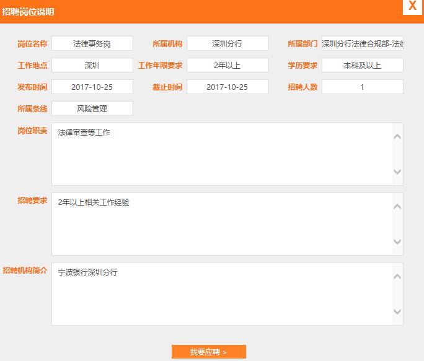Click the 工作年限要求 field showing 2年以上
Viewport: 424px width, 361px height.
[227, 65]
